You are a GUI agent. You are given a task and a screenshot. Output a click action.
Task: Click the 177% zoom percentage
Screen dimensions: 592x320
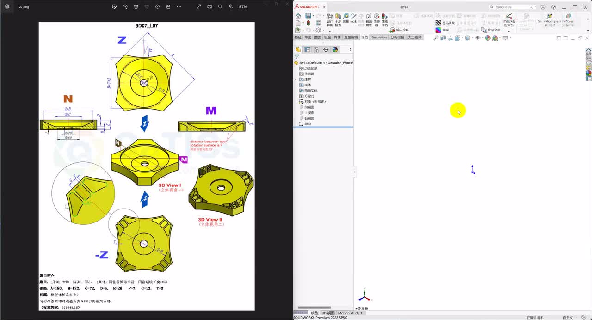(242, 7)
